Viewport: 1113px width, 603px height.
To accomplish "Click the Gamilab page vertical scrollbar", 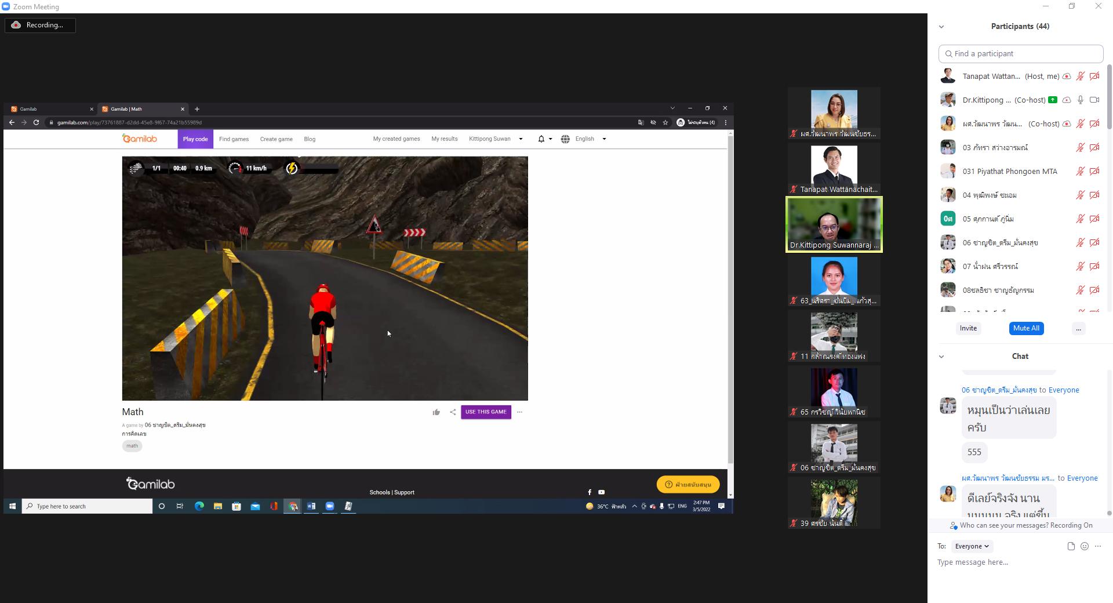I will (730, 299).
